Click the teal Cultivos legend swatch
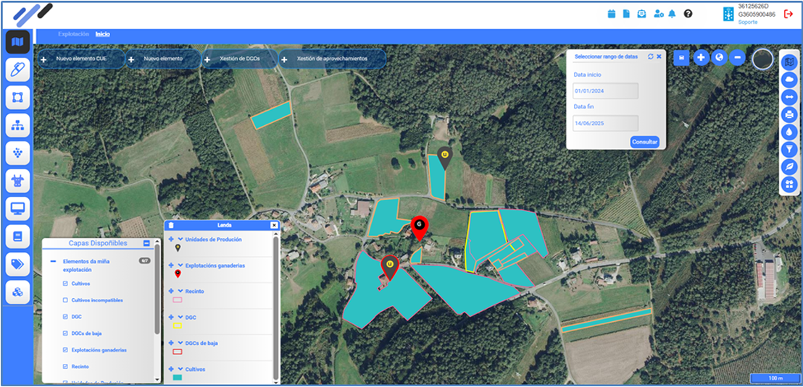 click(x=178, y=378)
